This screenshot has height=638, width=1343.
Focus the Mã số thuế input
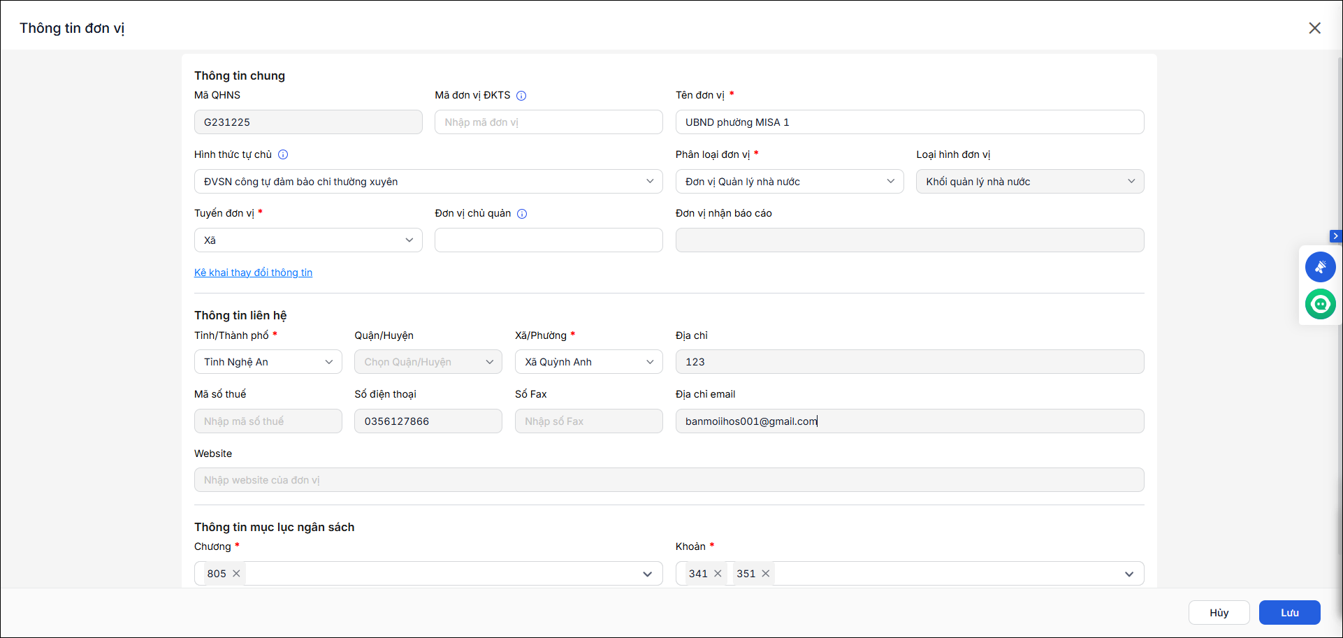click(x=268, y=421)
